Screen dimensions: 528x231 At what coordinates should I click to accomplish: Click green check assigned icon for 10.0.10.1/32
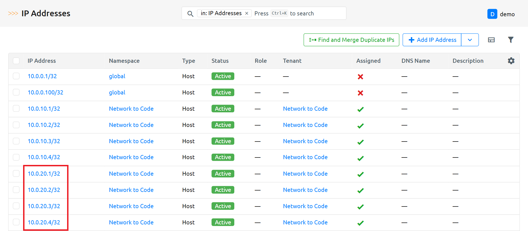360,109
